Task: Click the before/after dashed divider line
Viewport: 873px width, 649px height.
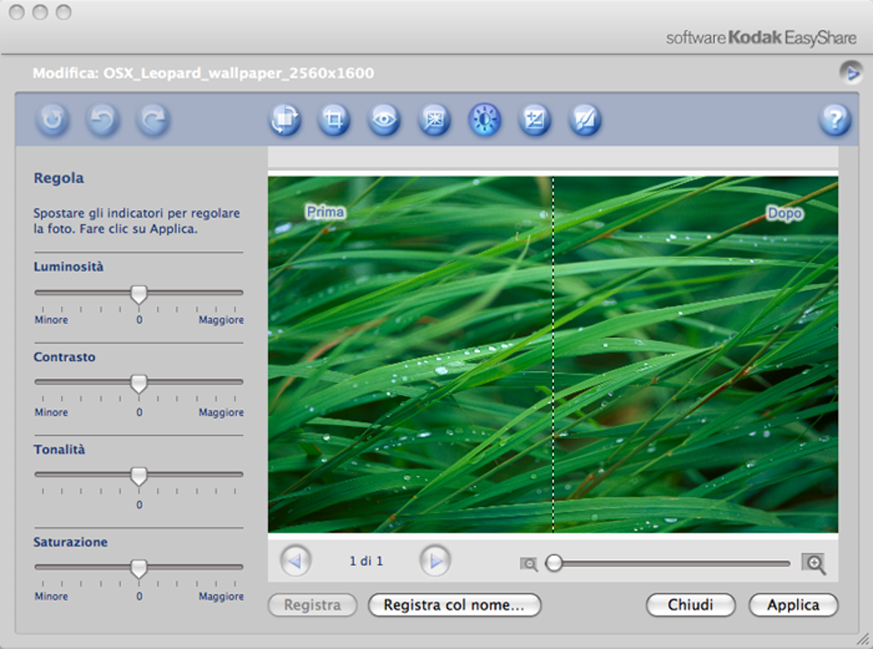Action: pos(553,354)
